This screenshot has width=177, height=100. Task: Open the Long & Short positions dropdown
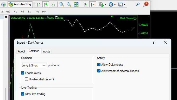[x=34, y=65]
